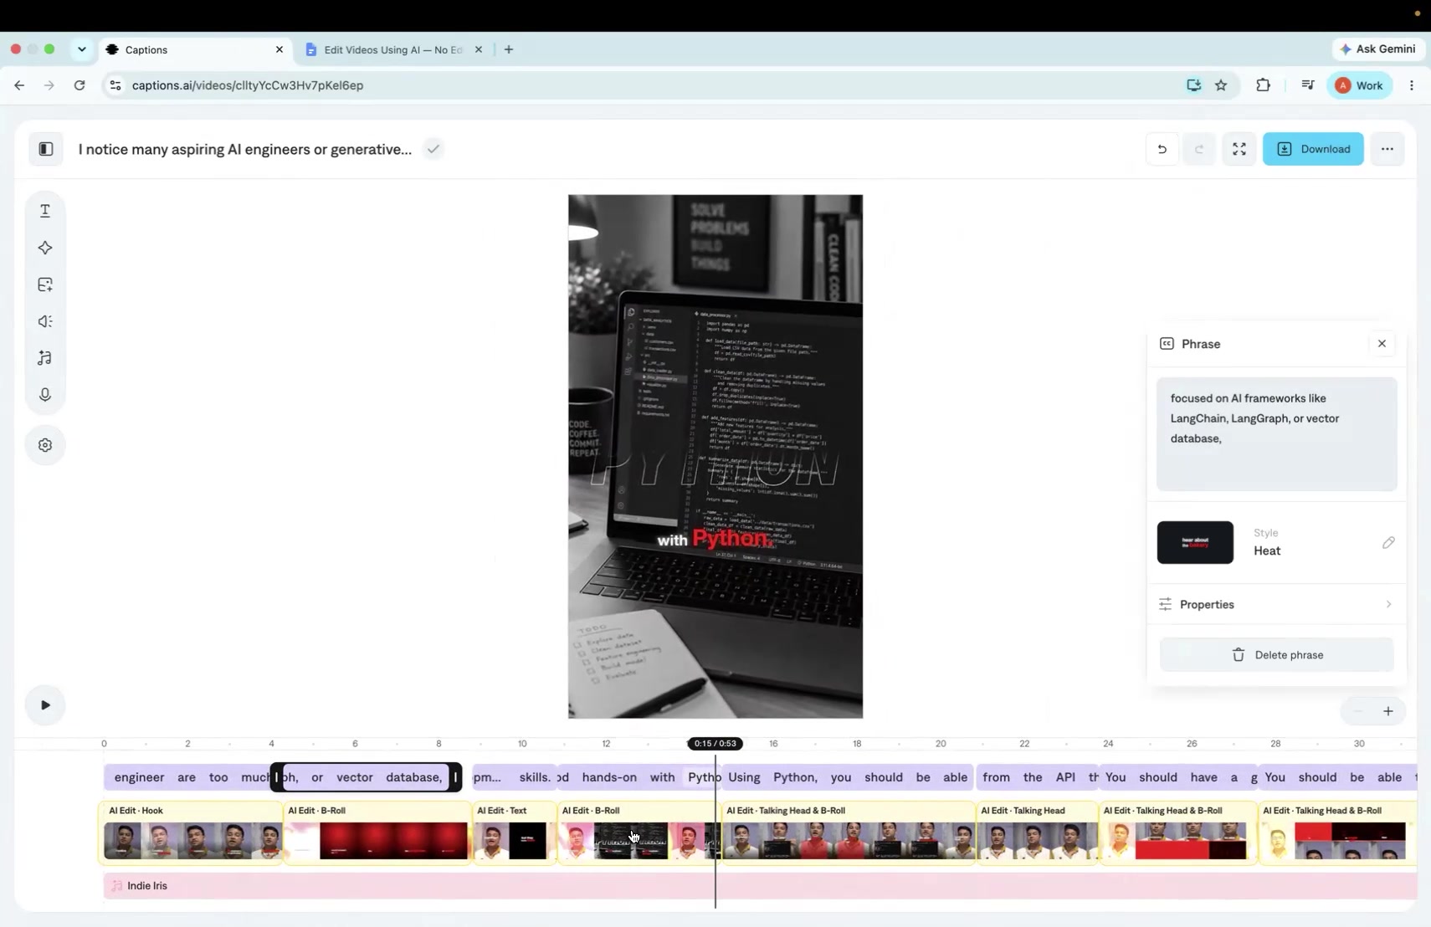1431x927 pixels.
Task: Open the Text tool in left sidebar
Action: (45, 211)
